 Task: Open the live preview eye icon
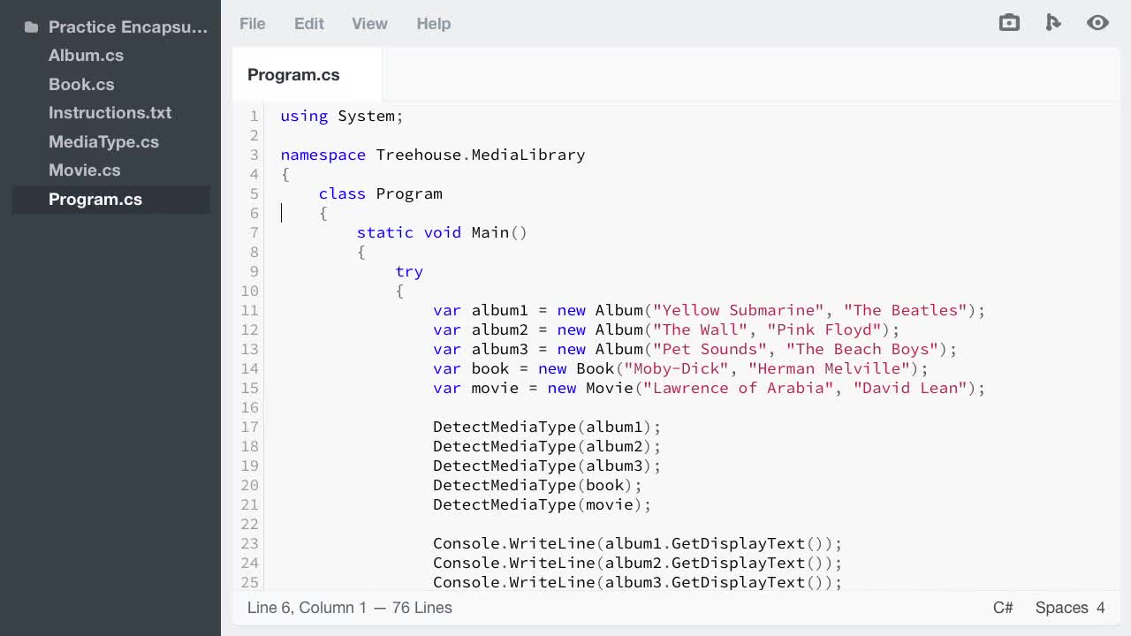coord(1097,22)
